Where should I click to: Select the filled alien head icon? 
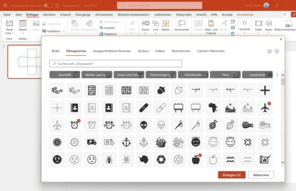[144, 125]
